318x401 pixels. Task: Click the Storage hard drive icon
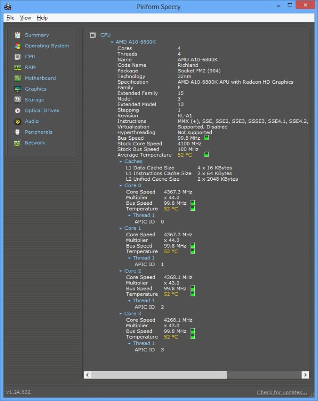(x=17, y=100)
